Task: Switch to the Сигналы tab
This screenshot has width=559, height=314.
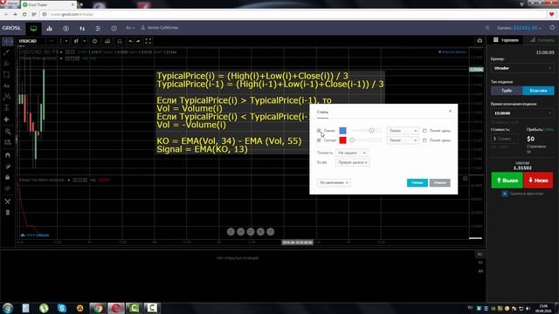Action: [542, 40]
